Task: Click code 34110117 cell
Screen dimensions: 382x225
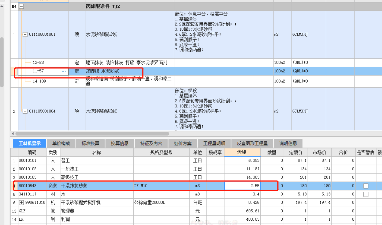Action: click(32, 194)
